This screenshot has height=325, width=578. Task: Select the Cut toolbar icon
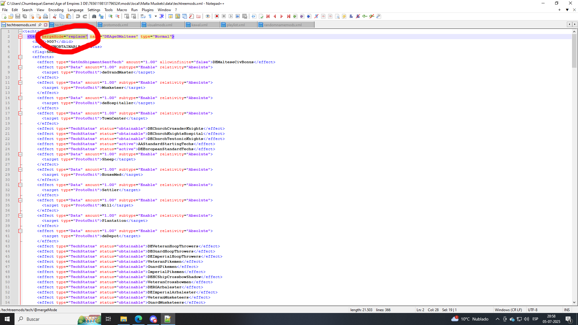54,16
